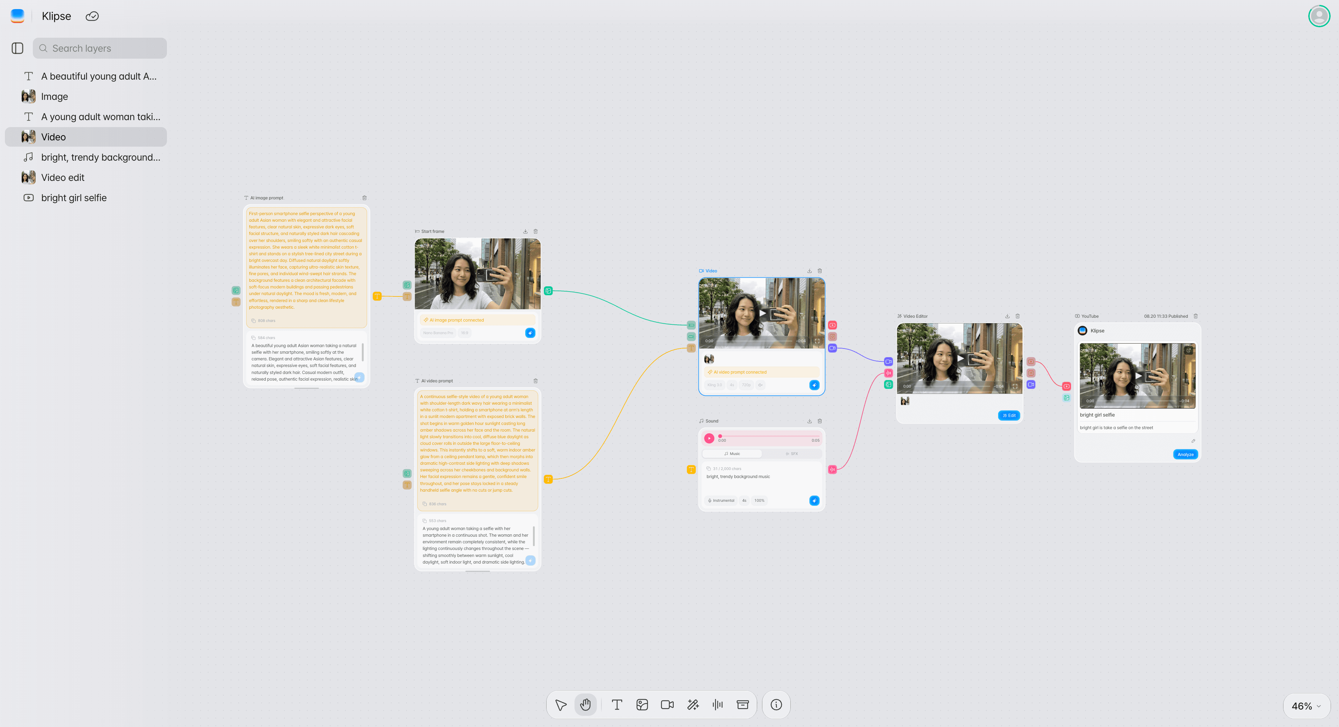Select the bright, trendy background layer
The image size is (1339, 727).
click(x=86, y=157)
